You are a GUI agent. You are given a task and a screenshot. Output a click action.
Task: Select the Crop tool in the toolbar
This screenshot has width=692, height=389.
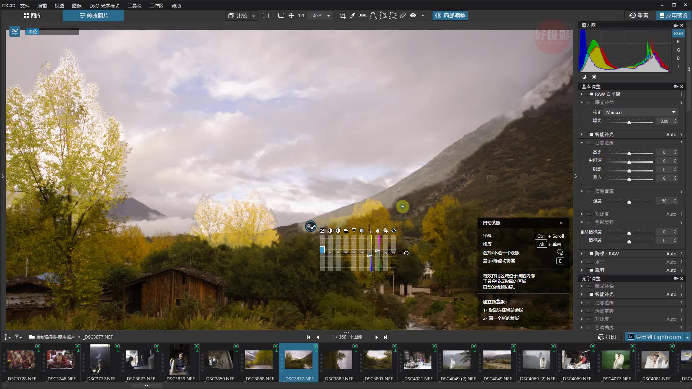click(343, 15)
